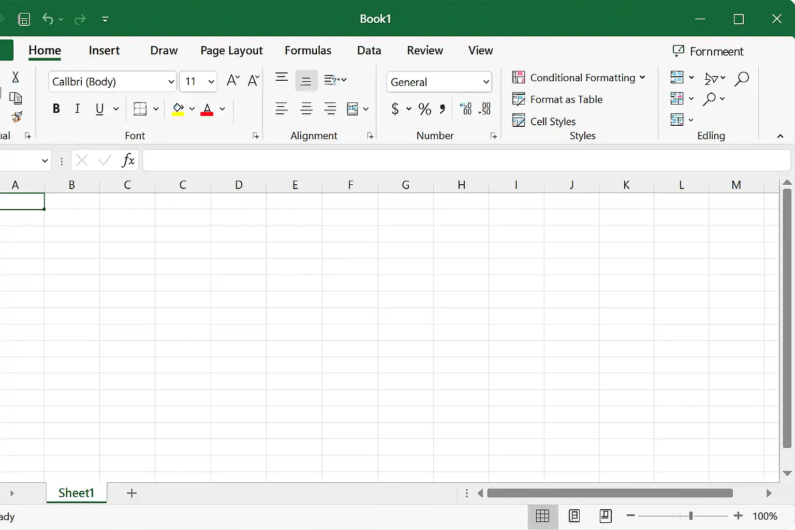Click the Increase Decimal icon

click(466, 109)
